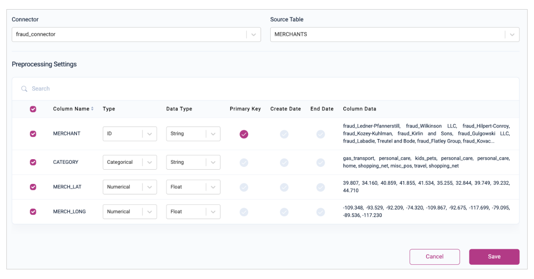Click the Cancel button

(x=435, y=257)
